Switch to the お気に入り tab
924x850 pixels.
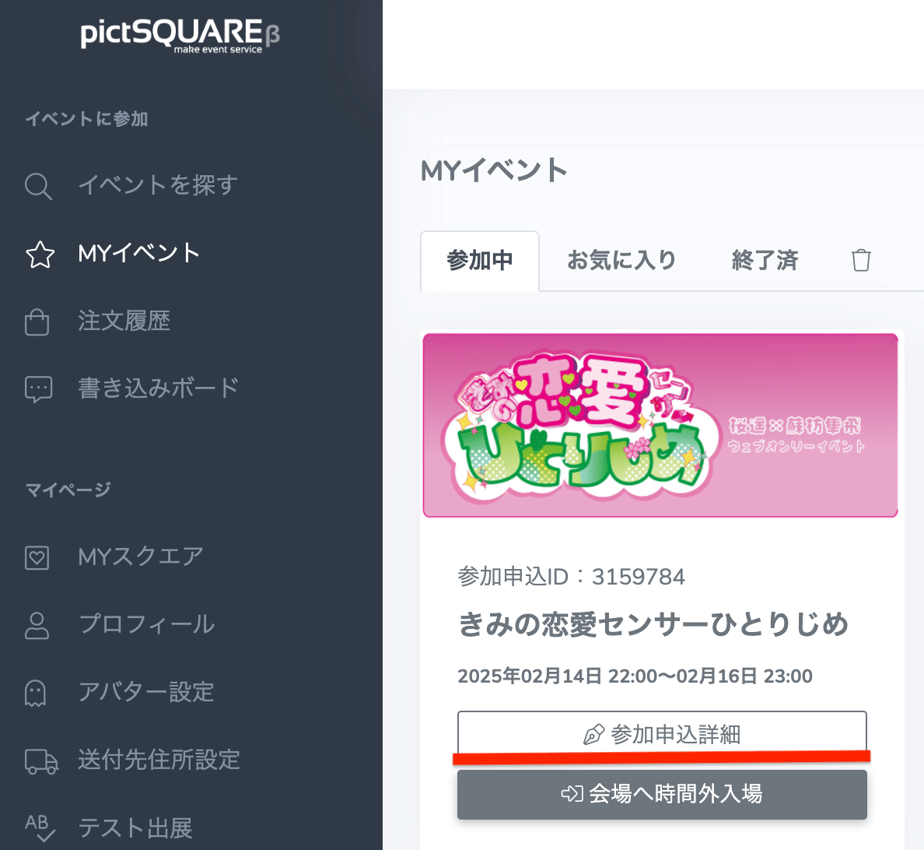tap(621, 261)
